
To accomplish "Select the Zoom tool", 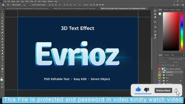I will tap(2, 72).
